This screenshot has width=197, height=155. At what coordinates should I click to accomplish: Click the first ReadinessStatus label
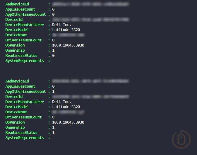click(x=21, y=55)
